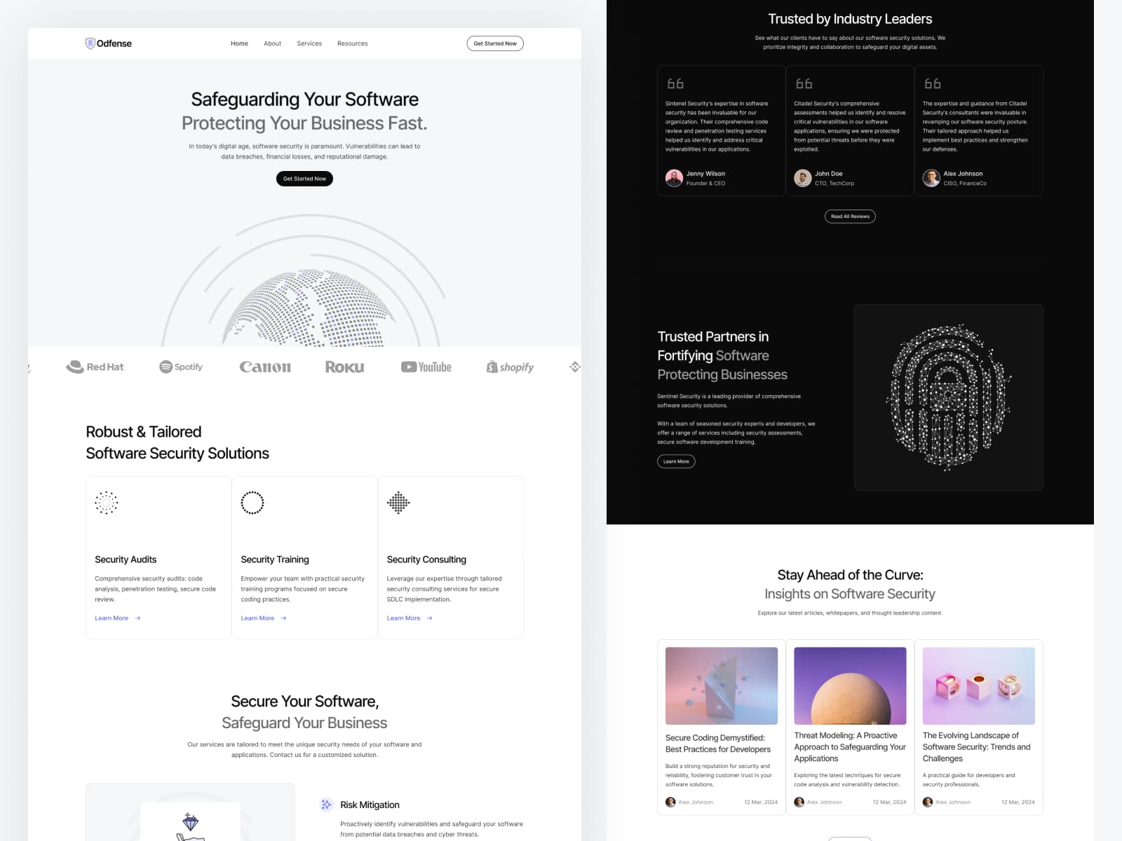Click the Security Training circle icon
This screenshot has height=841, width=1122.
click(x=252, y=502)
